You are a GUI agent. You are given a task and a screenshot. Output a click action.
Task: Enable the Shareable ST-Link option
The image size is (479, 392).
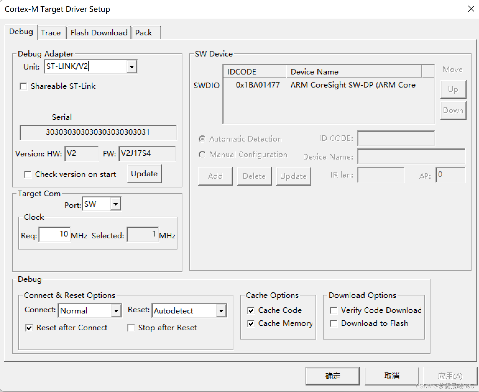(x=24, y=86)
